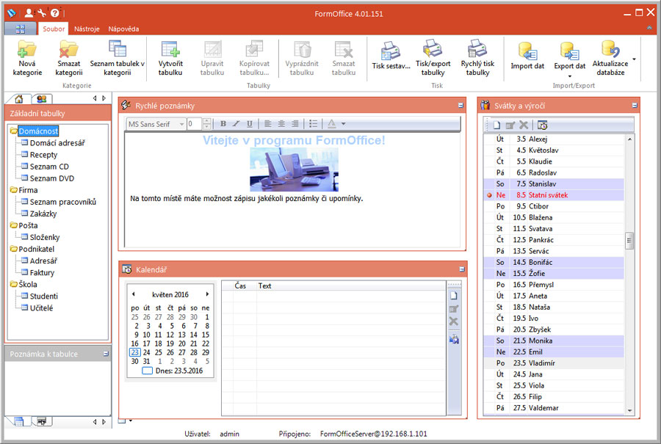Viewport: 661px width, 444px height.
Task: Switch to users tab in left sidebar
Action: pyautogui.click(x=42, y=99)
